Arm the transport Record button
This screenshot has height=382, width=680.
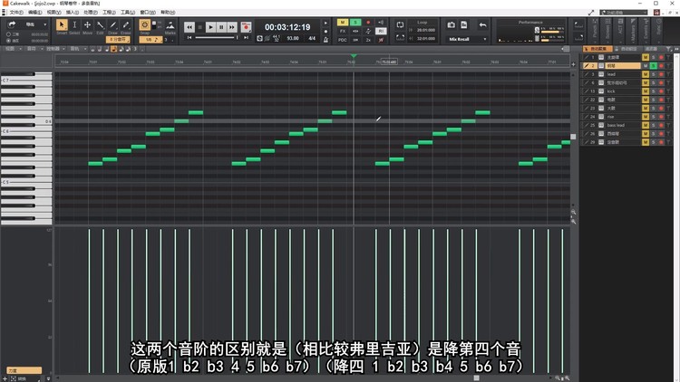[246, 27]
